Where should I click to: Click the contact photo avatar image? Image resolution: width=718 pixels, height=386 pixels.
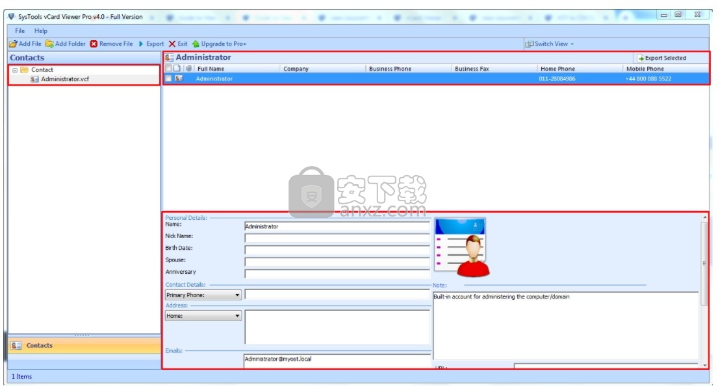pyautogui.click(x=462, y=247)
